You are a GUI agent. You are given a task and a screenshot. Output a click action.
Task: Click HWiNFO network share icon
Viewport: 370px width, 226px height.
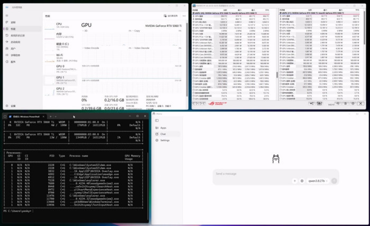pyautogui.click(x=312, y=103)
